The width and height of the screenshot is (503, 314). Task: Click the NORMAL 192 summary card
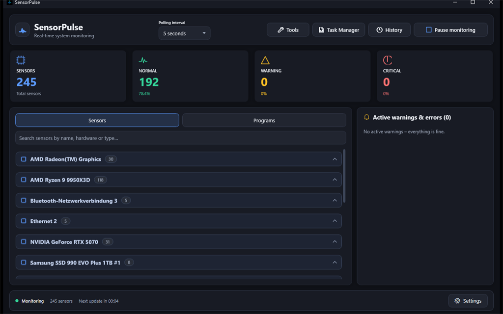(x=190, y=76)
